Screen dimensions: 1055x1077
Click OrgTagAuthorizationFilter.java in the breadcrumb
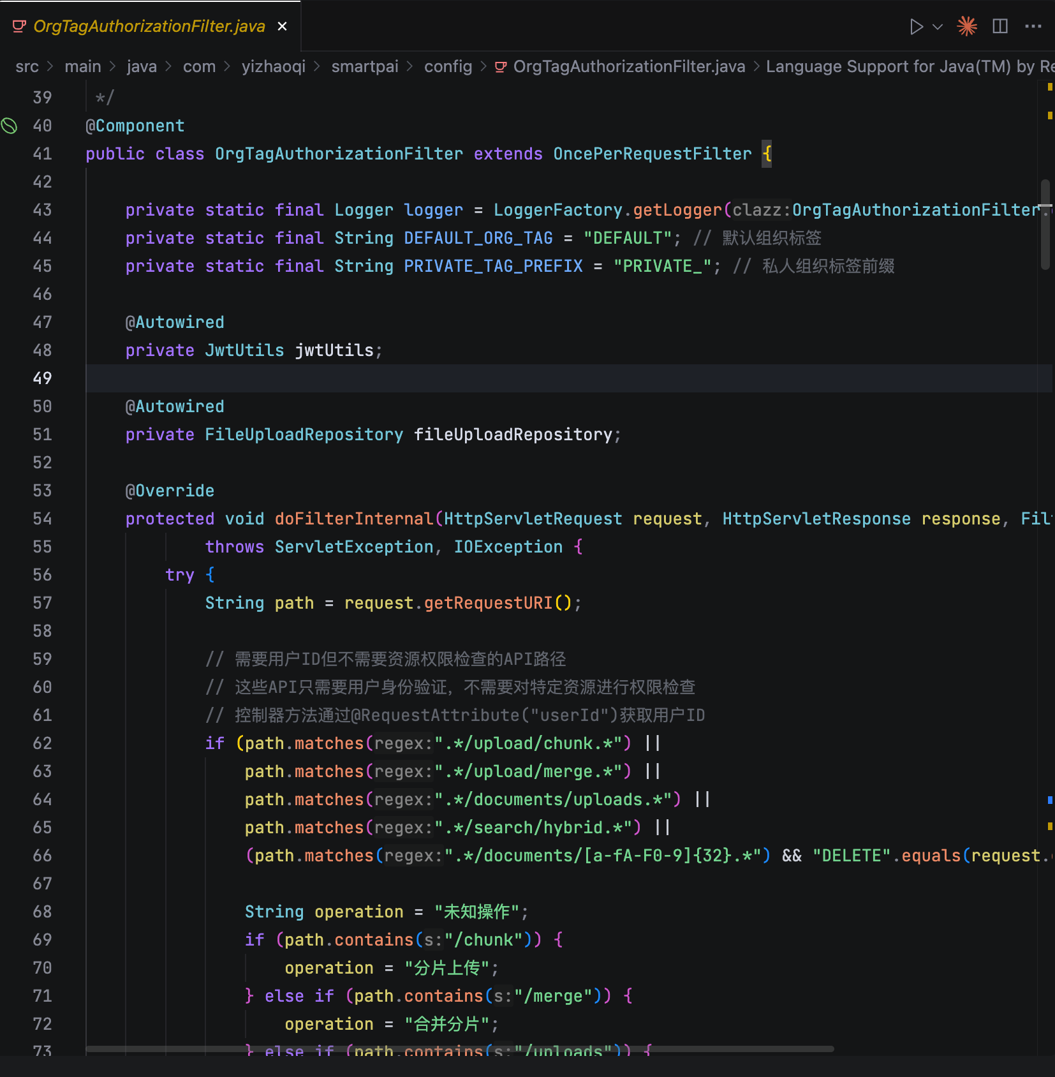coord(628,67)
